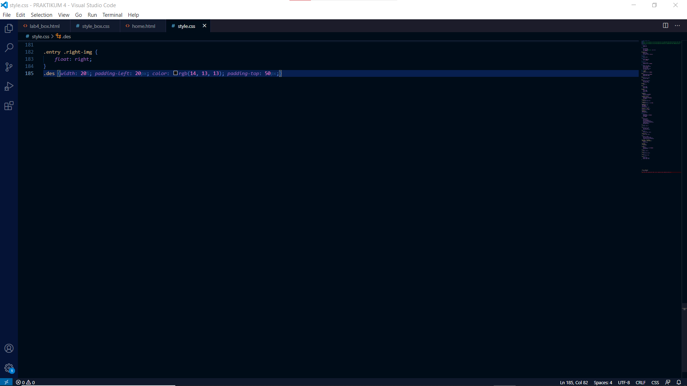Image resolution: width=687 pixels, height=386 pixels.
Task: Click .des symbol in the breadcrumb
Action: coord(66,36)
